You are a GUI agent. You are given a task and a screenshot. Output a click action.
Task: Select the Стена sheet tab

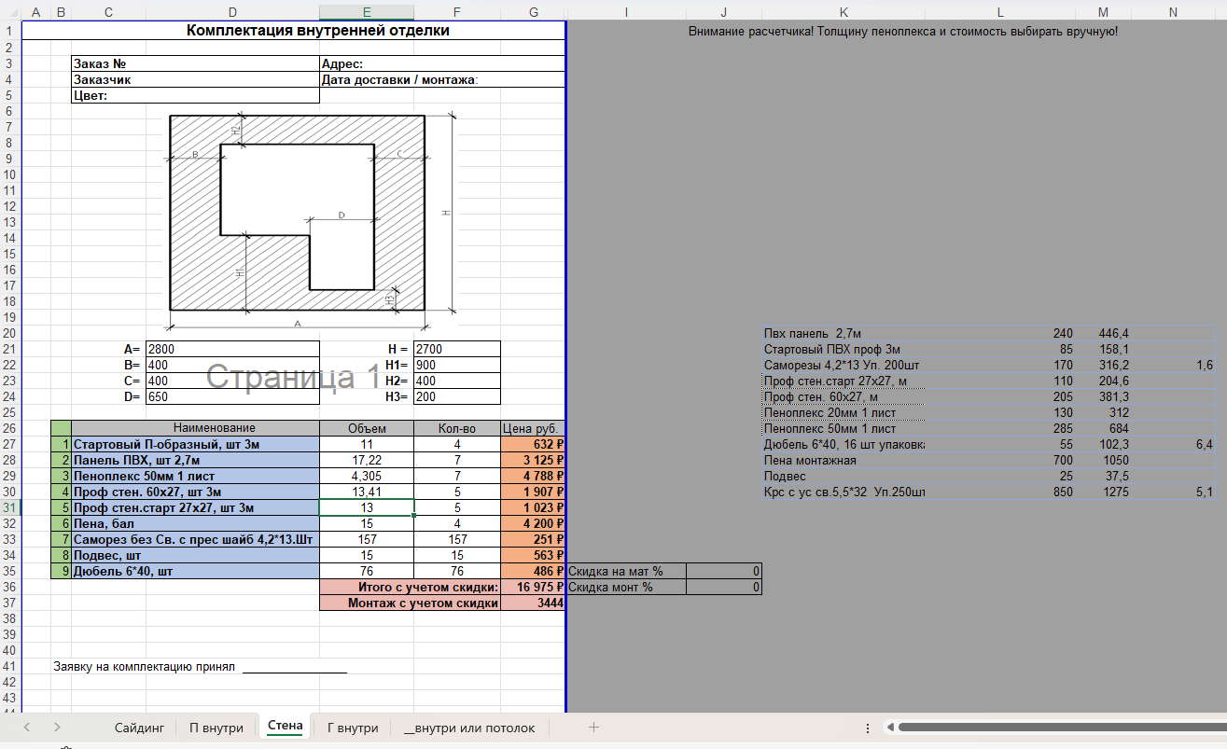(x=285, y=726)
